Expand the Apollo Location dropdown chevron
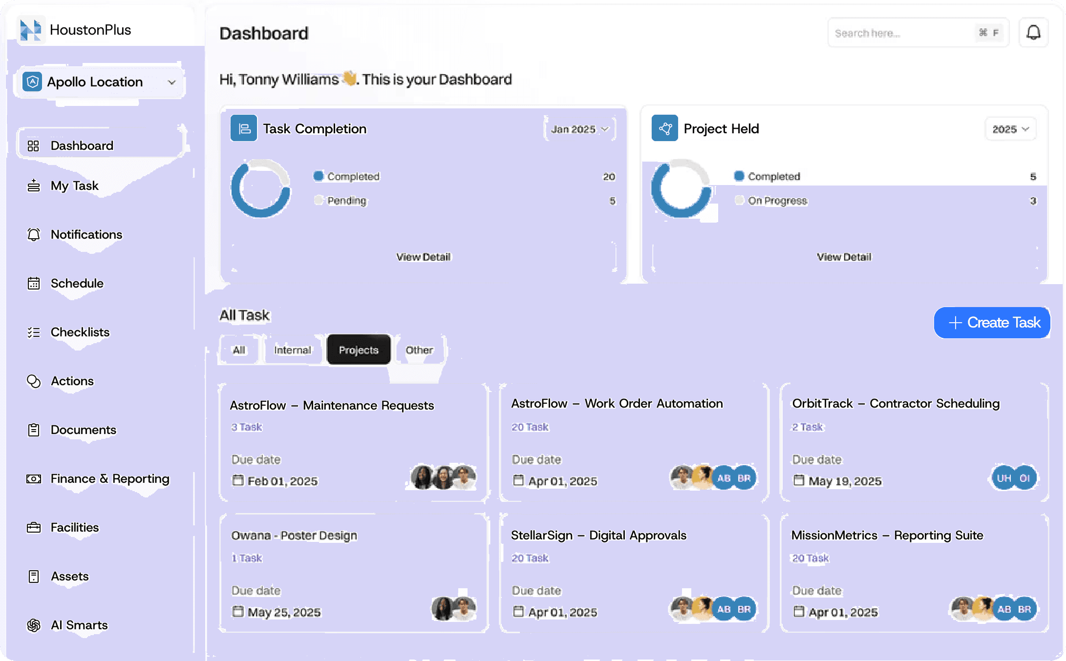1066x661 pixels. tap(171, 82)
